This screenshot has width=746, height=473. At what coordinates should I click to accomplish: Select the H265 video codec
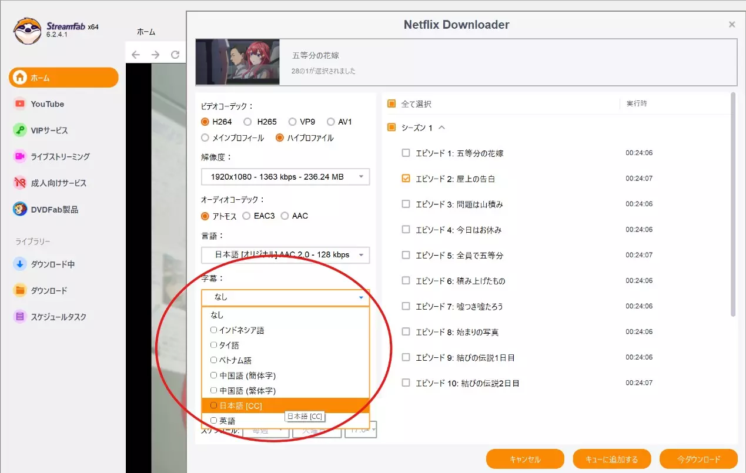[247, 122]
